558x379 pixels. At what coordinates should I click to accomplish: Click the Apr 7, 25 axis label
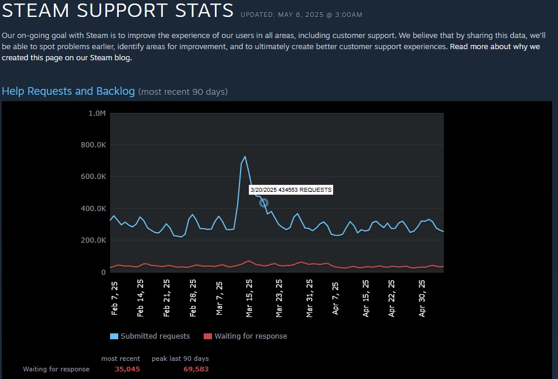(x=336, y=298)
